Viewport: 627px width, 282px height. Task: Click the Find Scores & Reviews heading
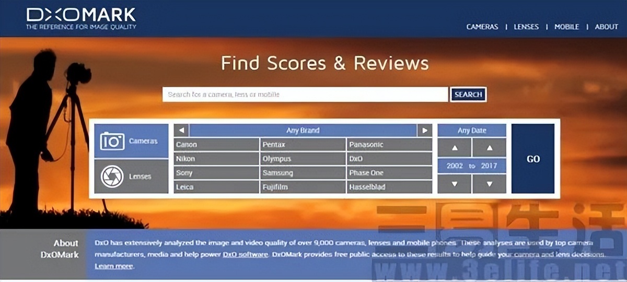[x=324, y=63]
